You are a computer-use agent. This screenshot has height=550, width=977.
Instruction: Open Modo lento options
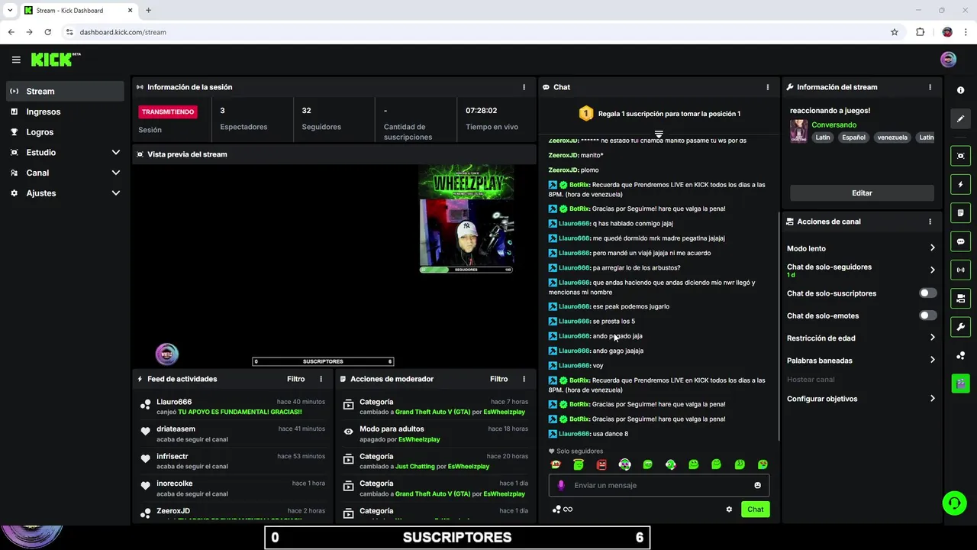pyautogui.click(x=861, y=248)
